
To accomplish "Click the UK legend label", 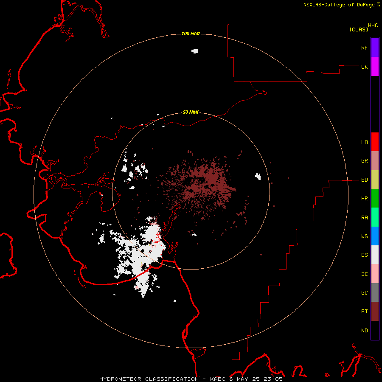I will [364, 67].
